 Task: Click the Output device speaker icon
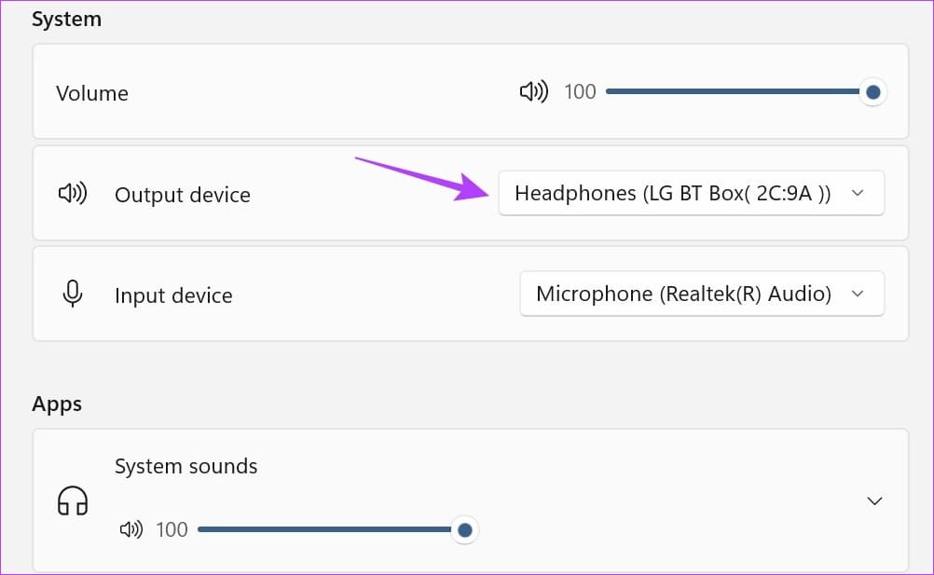(72, 194)
